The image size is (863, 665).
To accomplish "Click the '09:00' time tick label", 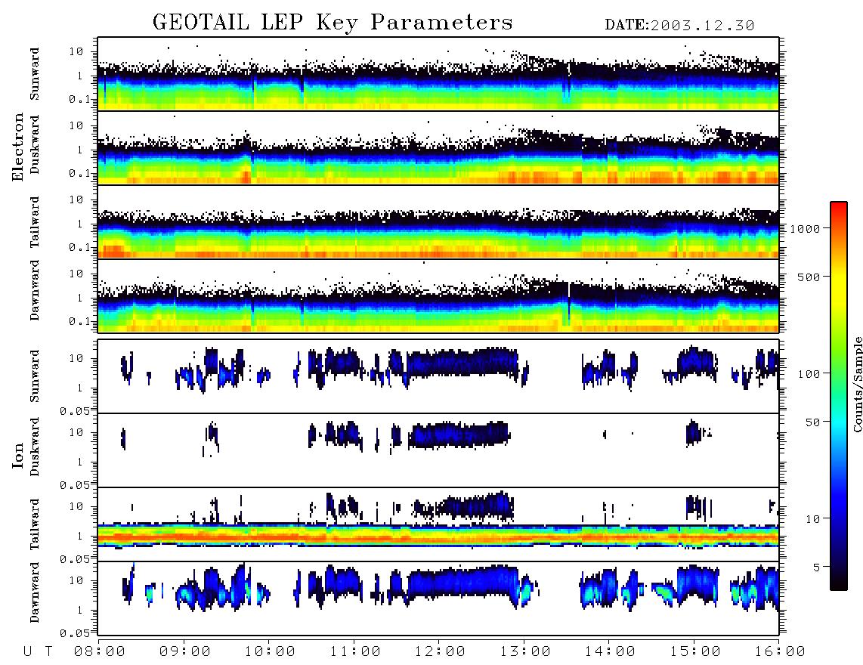I will pos(185,652).
